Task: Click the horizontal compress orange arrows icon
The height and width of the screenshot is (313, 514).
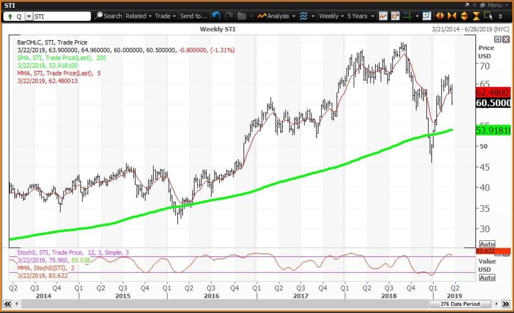Action: tap(452, 16)
